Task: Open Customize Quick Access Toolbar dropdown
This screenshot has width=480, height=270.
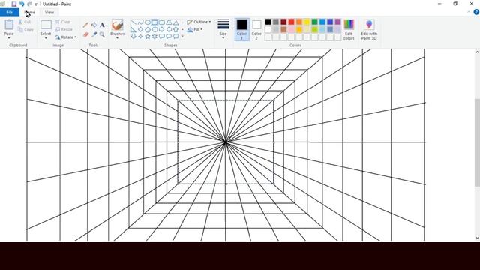Action: [36, 4]
